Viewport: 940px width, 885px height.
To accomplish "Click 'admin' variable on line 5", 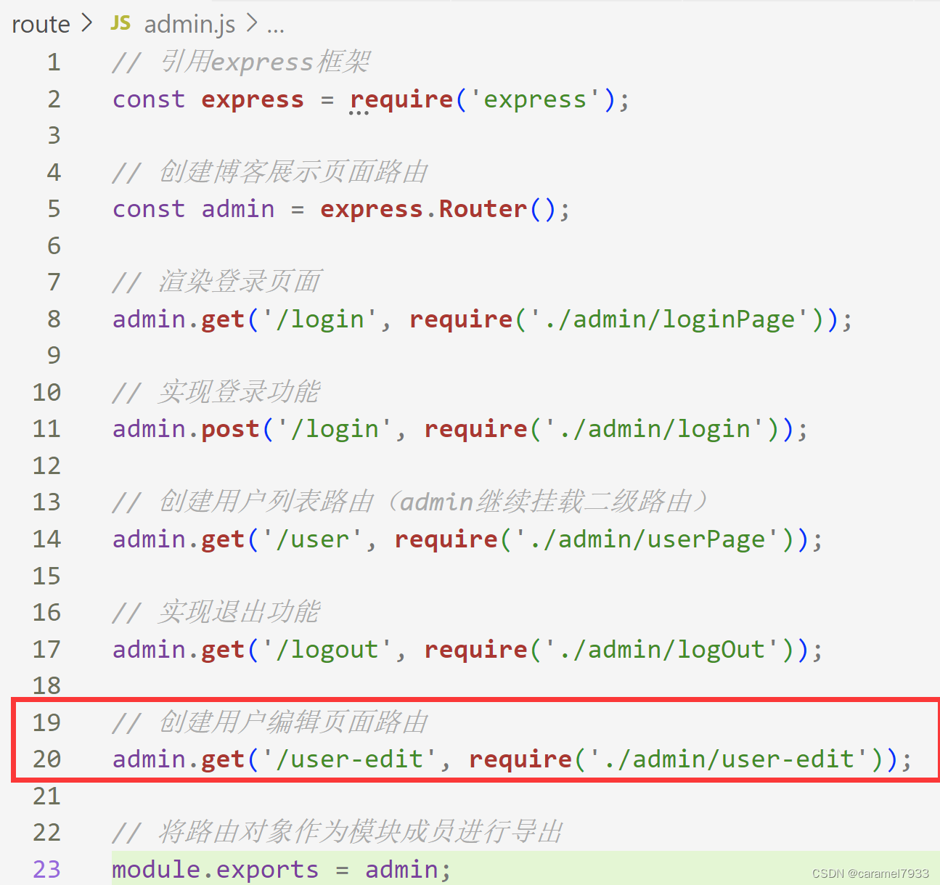I will coord(238,209).
